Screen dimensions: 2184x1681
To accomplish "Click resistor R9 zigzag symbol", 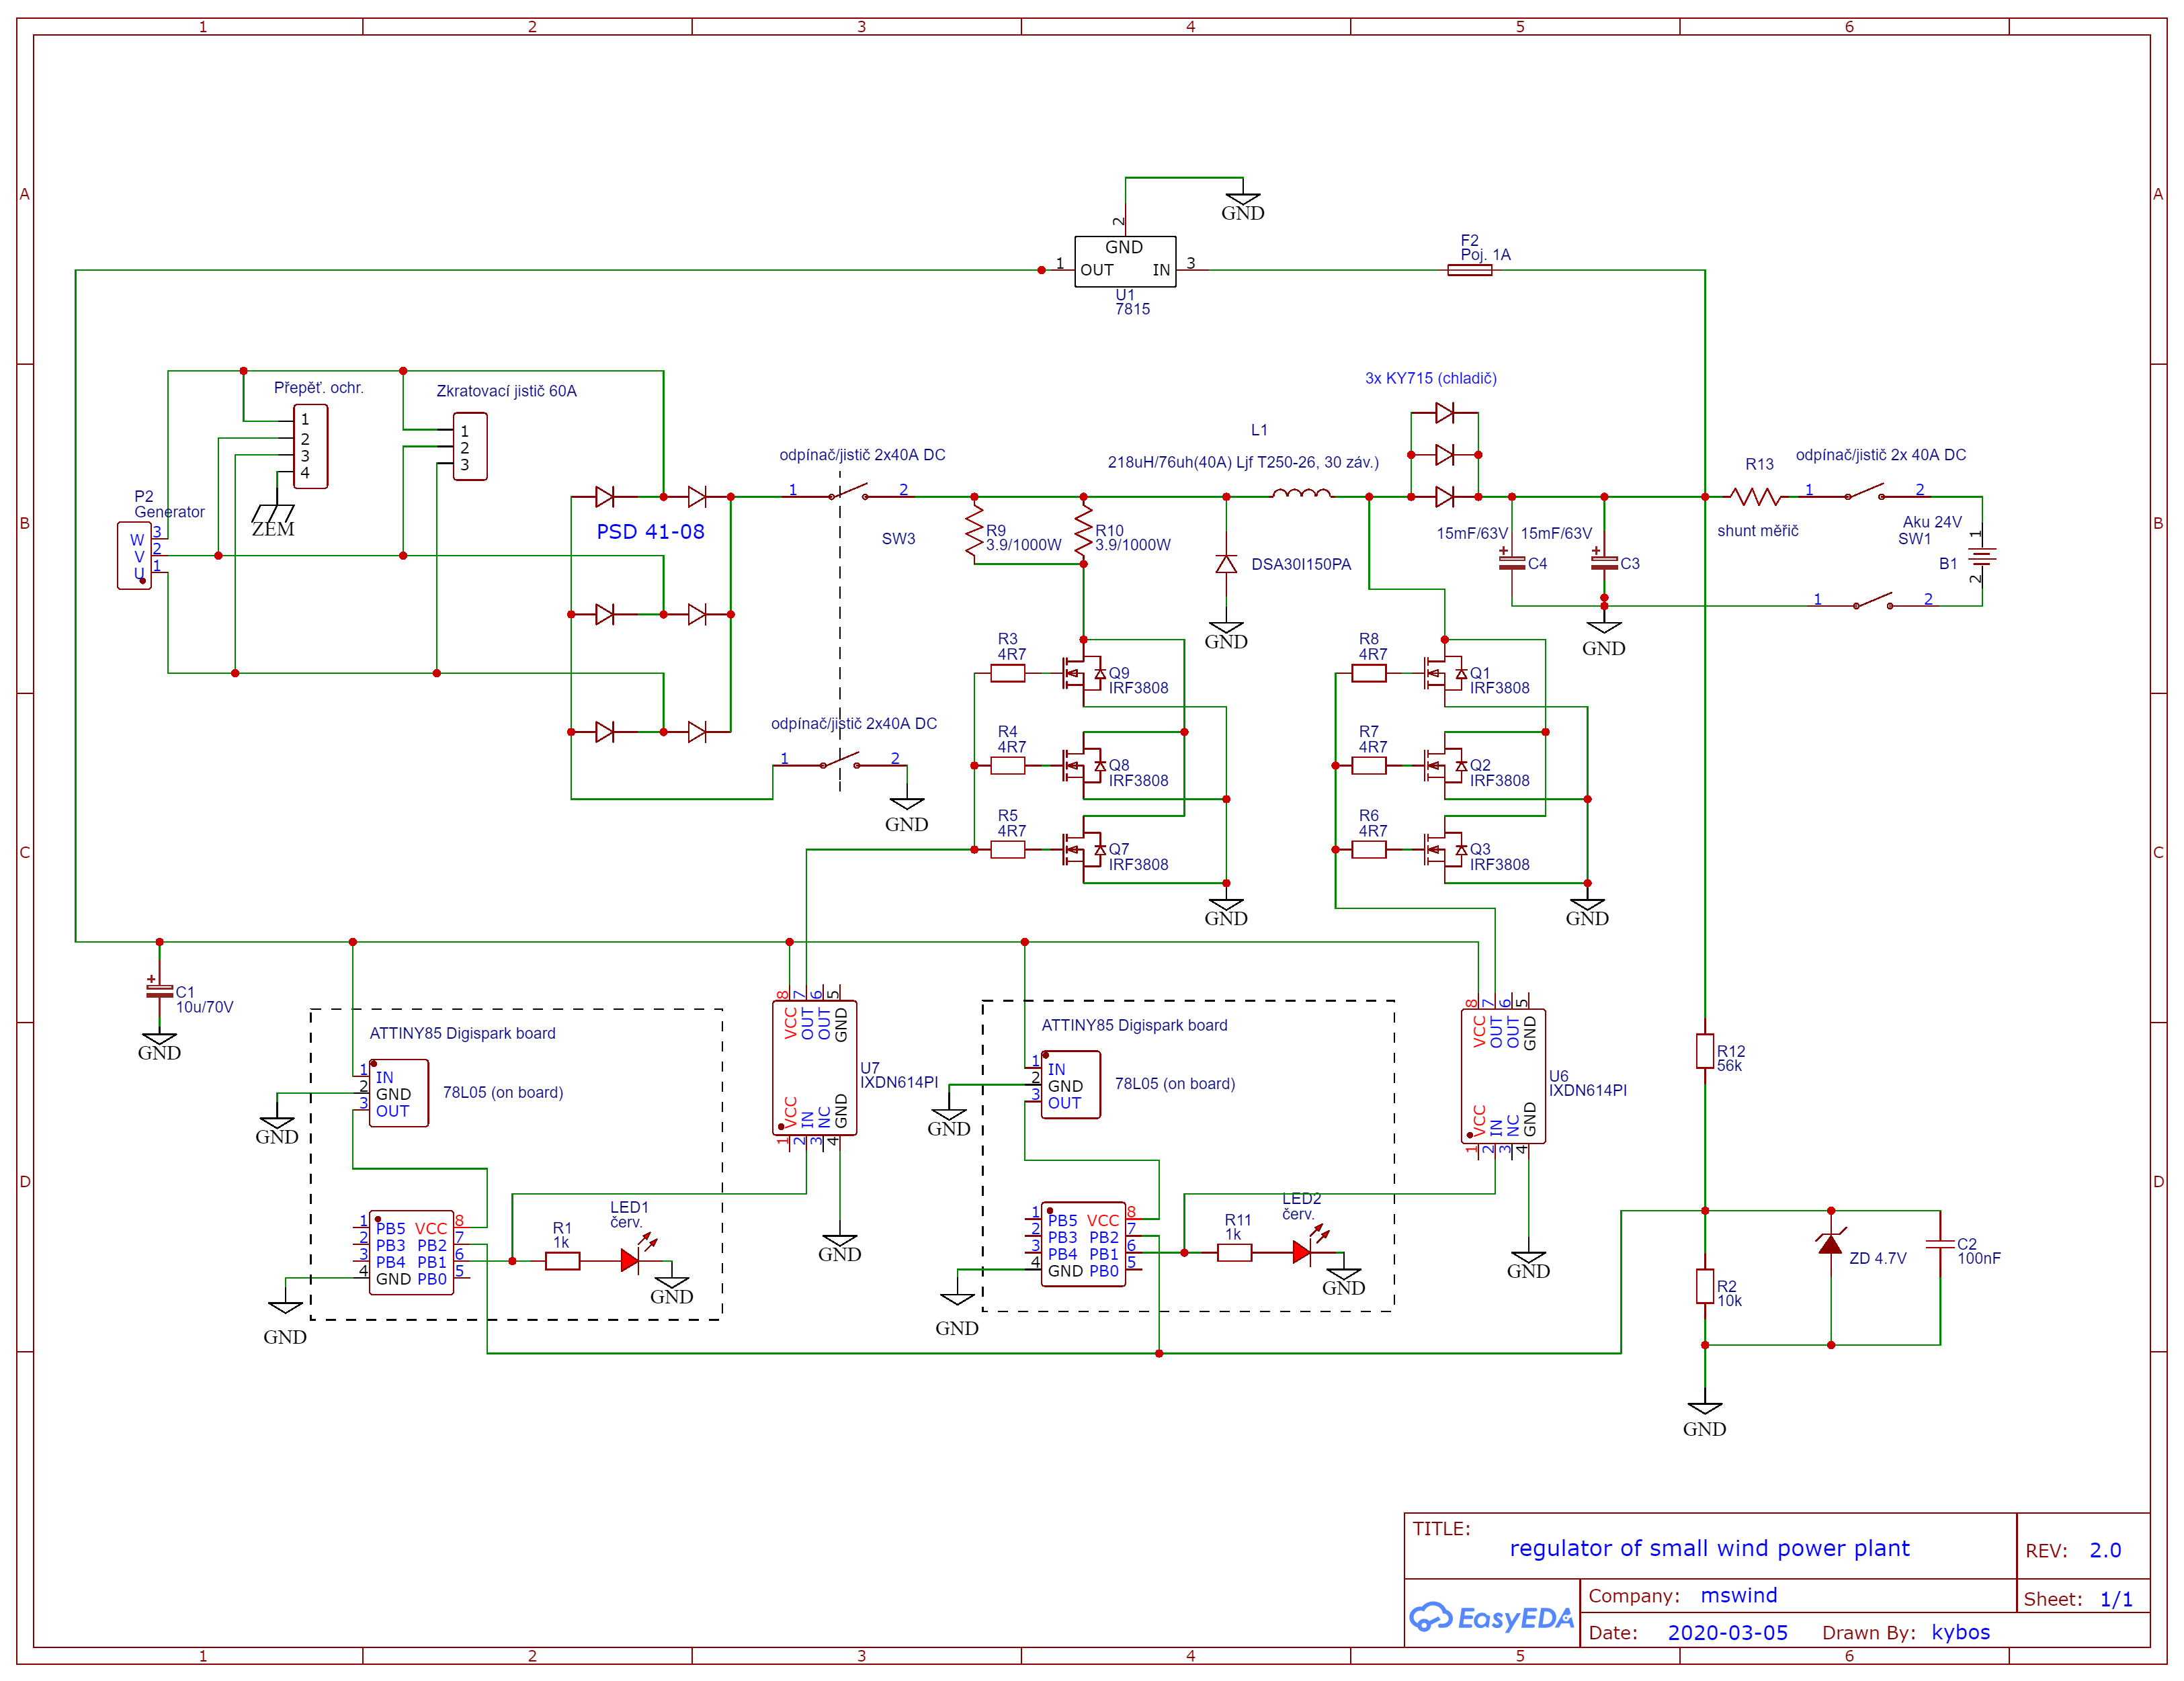I will [974, 530].
